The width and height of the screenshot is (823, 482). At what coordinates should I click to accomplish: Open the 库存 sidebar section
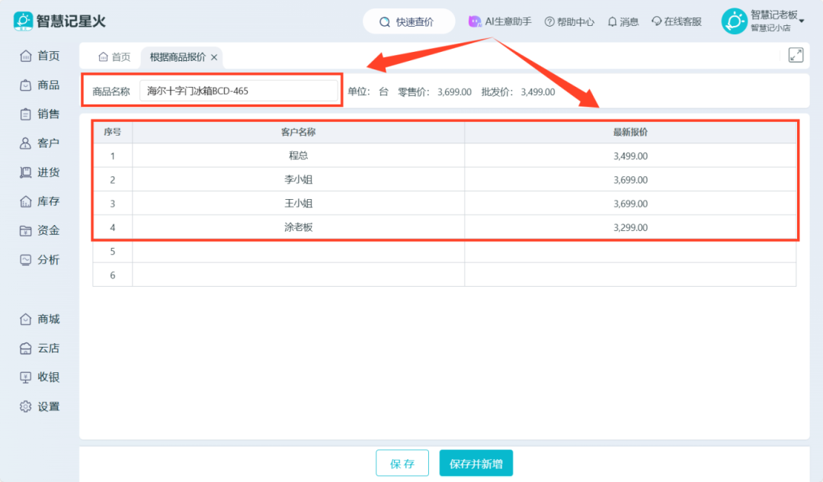click(40, 201)
